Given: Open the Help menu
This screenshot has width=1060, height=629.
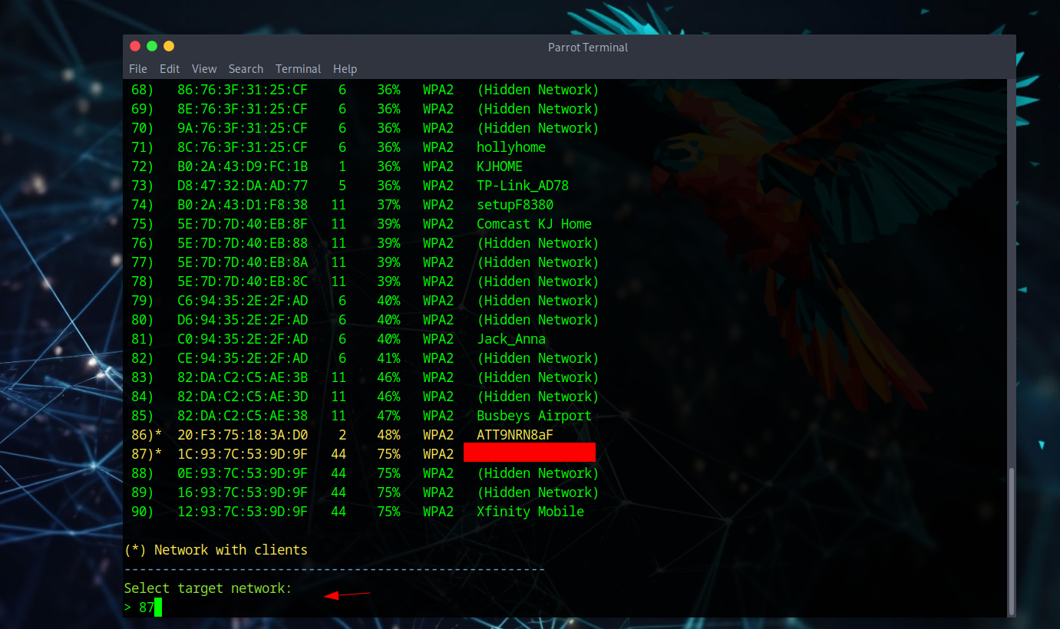Looking at the screenshot, I should click(x=345, y=69).
